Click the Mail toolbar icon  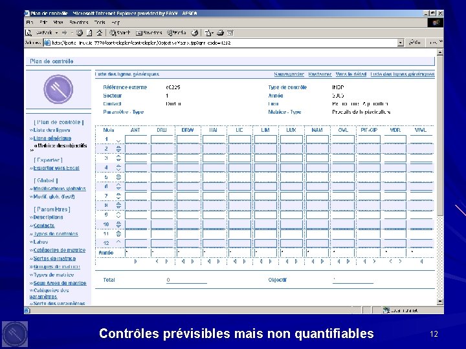pyautogui.click(x=209, y=33)
